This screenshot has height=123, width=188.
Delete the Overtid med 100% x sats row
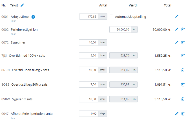click(183, 56)
